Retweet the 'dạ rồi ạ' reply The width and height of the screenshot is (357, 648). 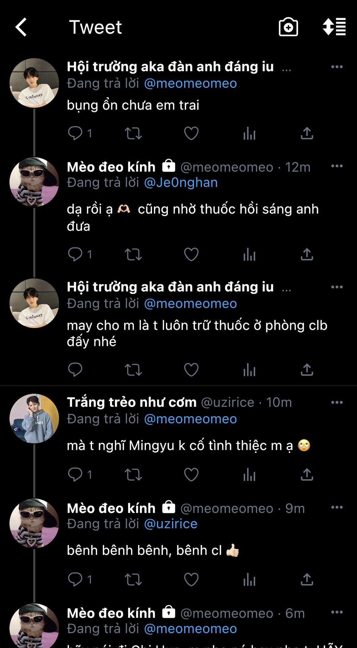point(133,254)
